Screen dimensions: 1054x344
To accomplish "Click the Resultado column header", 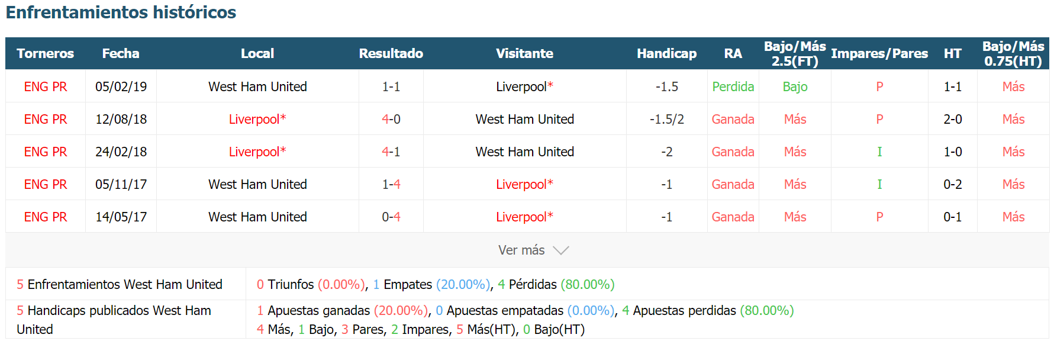I will pyautogui.click(x=391, y=53).
